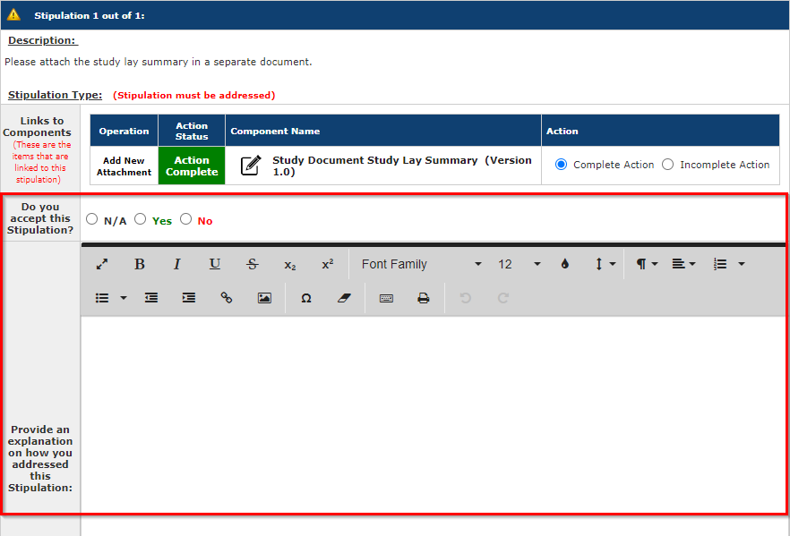This screenshot has height=536, width=790.
Task: Expand bullet list style arrow
Action: [124, 298]
